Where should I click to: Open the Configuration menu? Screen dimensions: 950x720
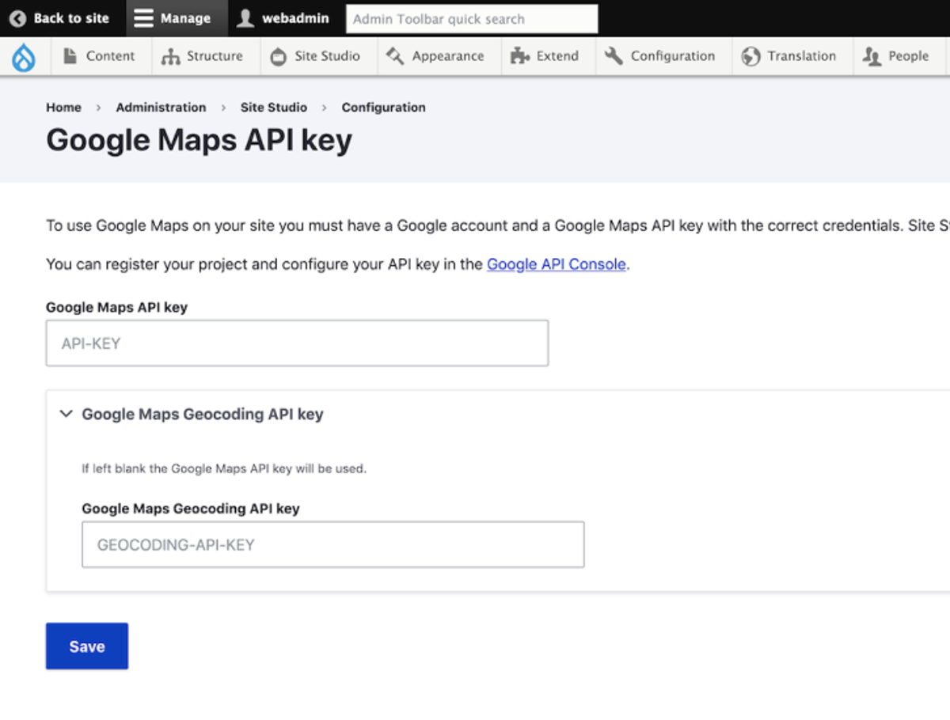tap(663, 56)
